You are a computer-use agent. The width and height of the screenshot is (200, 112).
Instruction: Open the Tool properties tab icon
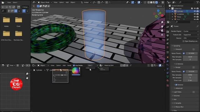[167, 27]
